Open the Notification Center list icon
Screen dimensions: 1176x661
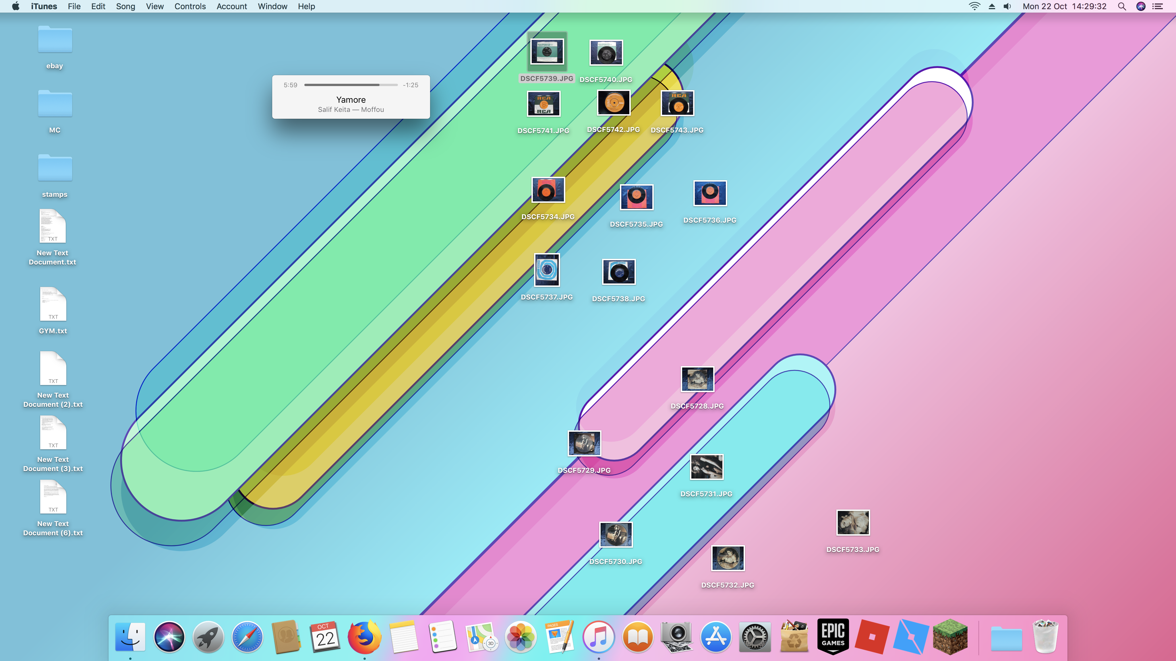(1158, 6)
